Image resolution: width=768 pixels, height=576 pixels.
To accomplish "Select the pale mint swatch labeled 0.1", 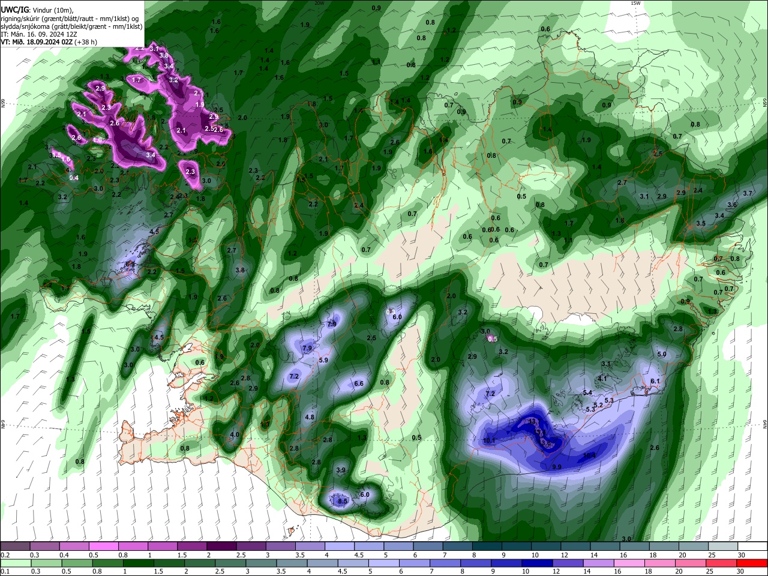I will point(14,563).
